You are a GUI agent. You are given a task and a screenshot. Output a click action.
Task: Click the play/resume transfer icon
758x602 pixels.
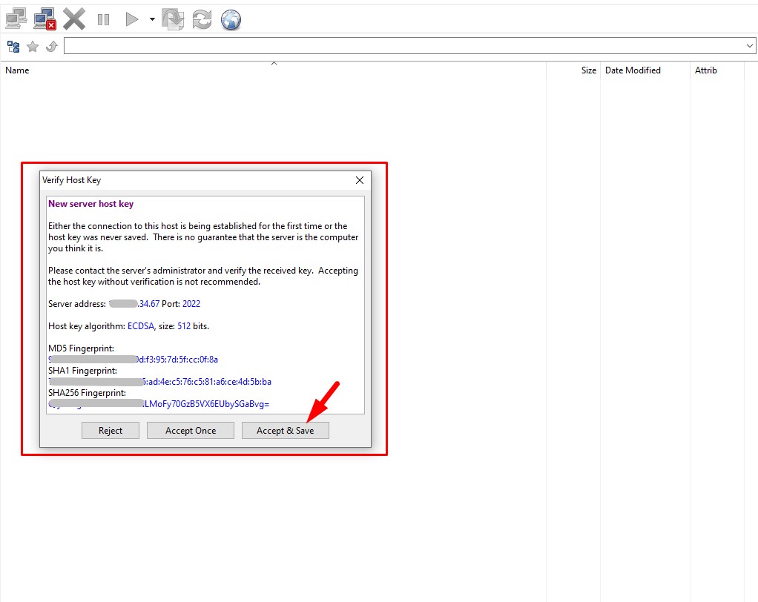tap(131, 19)
